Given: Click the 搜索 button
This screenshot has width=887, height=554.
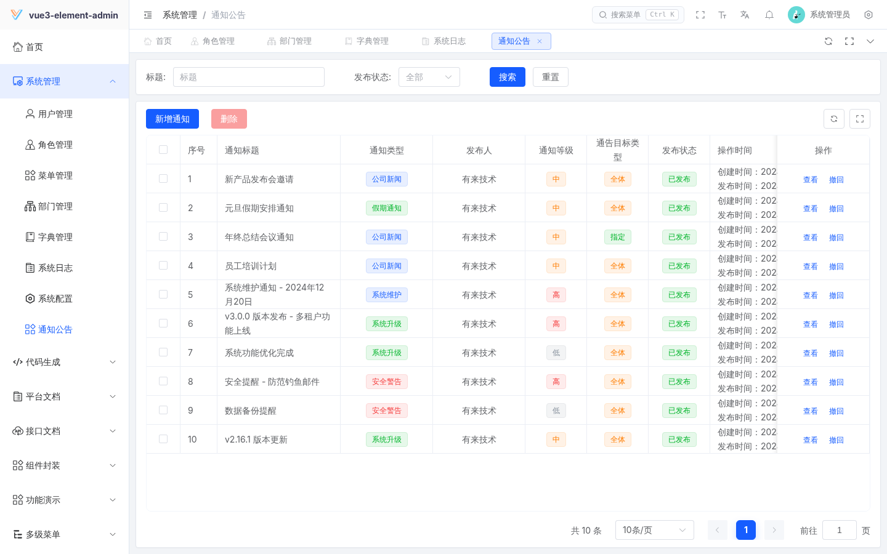Looking at the screenshot, I should [x=508, y=77].
